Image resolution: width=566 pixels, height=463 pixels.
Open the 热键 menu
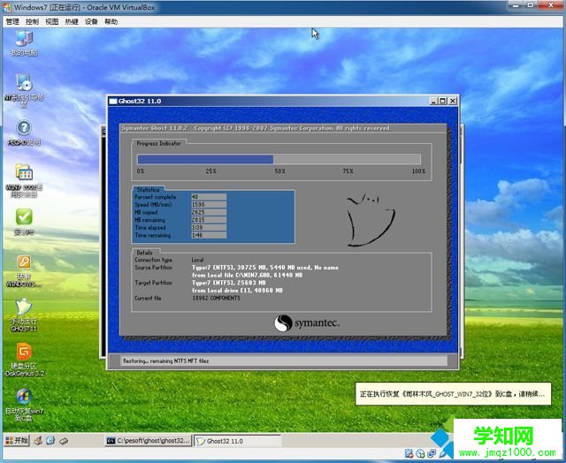tap(72, 21)
